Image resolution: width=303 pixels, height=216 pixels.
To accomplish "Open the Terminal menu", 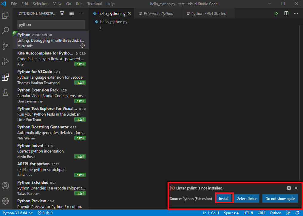I will (x=95, y=4).
